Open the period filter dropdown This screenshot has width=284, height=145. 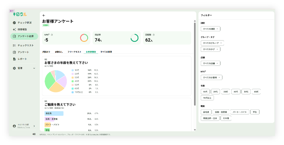(x=210, y=29)
